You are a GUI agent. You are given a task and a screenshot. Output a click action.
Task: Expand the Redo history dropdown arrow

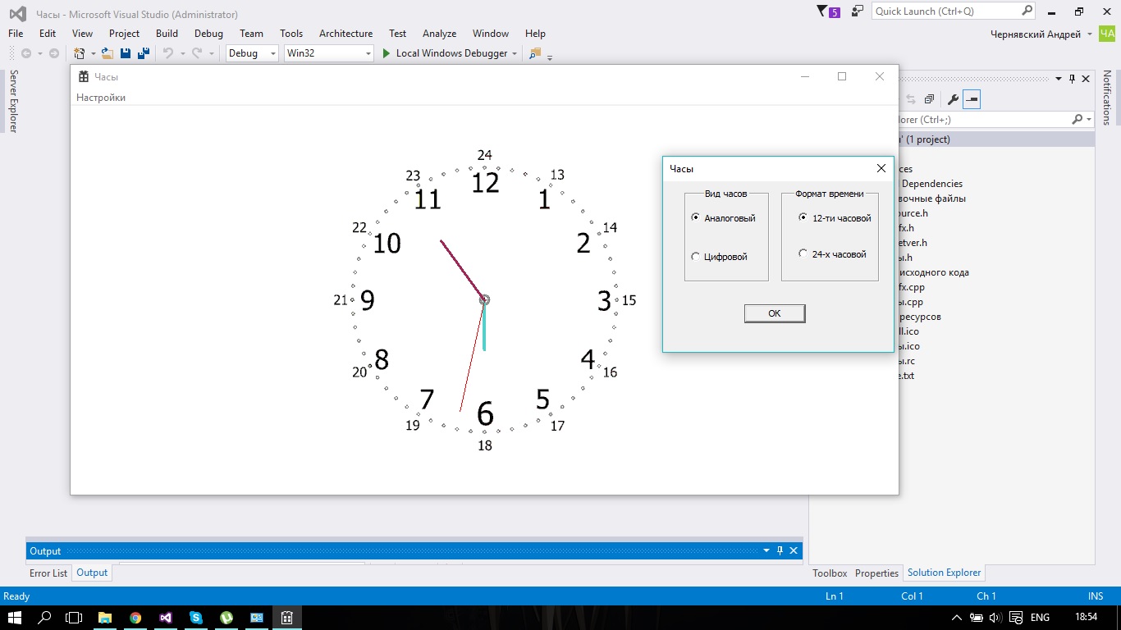[x=211, y=53]
